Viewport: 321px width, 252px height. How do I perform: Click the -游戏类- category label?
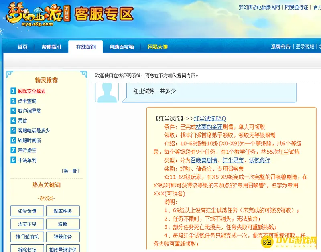[x=47, y=198]
